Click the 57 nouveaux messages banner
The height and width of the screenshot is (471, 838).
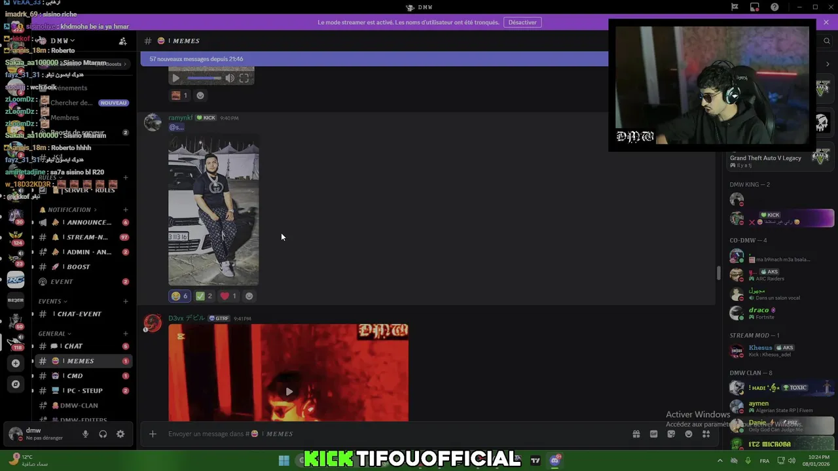coord(374,59)
